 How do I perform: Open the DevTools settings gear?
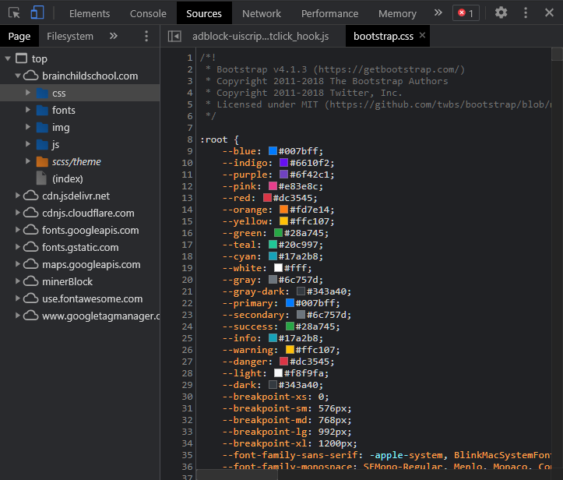coord(501,13)
